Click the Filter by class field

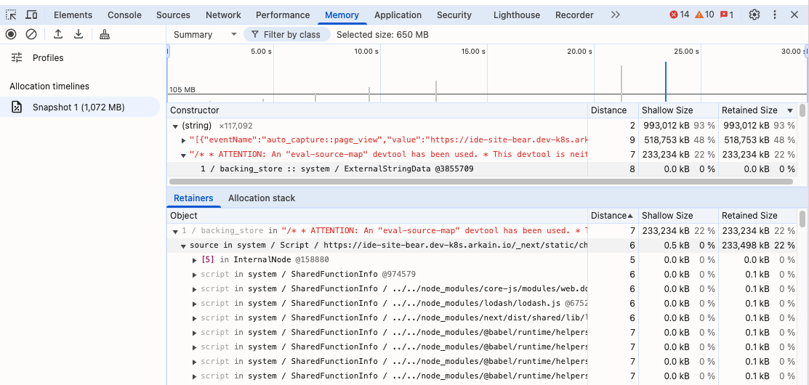point(287,35)
